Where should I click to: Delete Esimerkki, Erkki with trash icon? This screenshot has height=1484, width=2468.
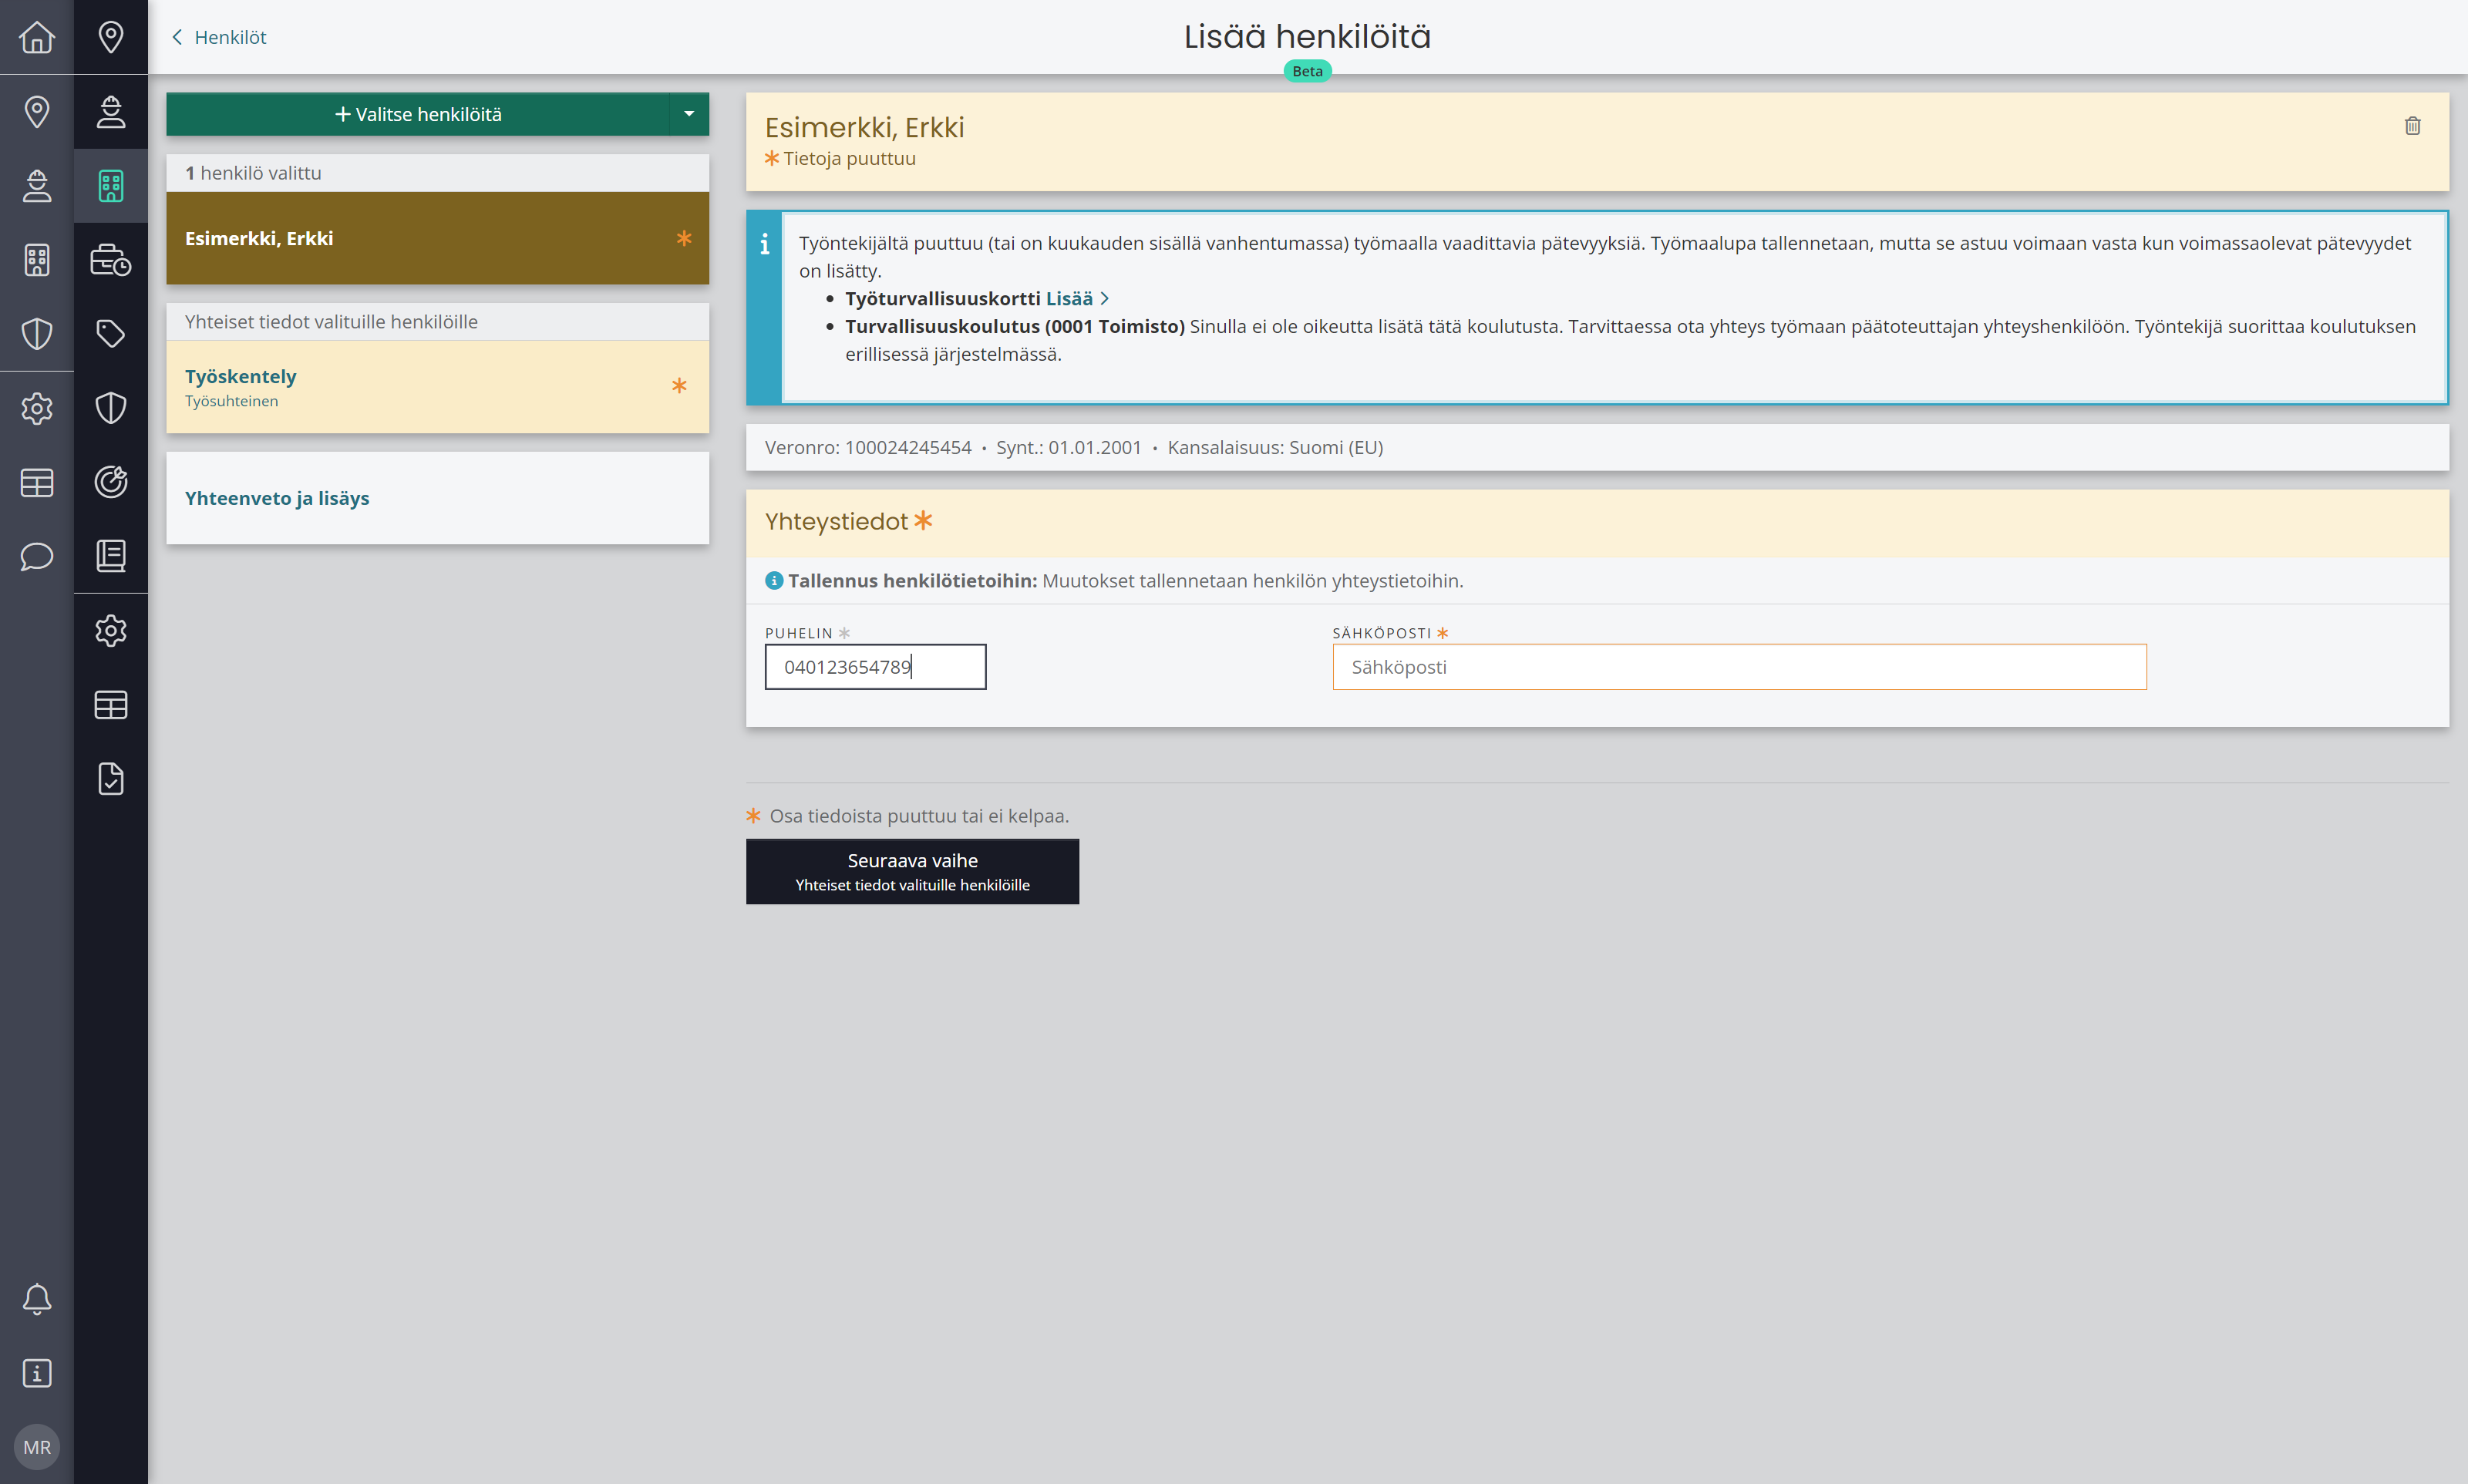click(2412, 126)
